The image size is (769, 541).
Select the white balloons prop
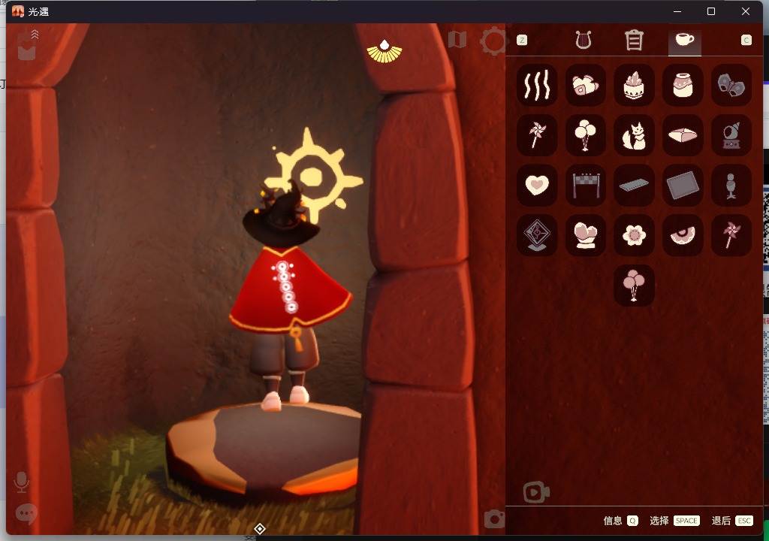click(x=586, y=135)
